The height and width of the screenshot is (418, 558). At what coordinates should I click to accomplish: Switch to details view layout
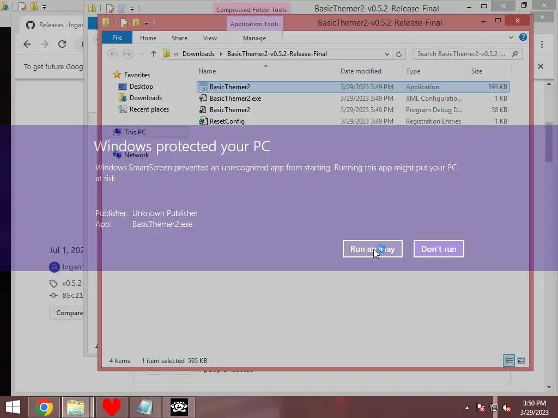[x=509, y=360]
